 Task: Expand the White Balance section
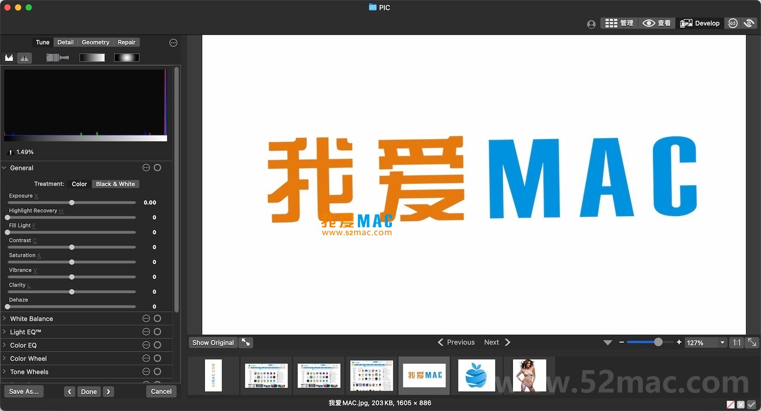[5, 319]
